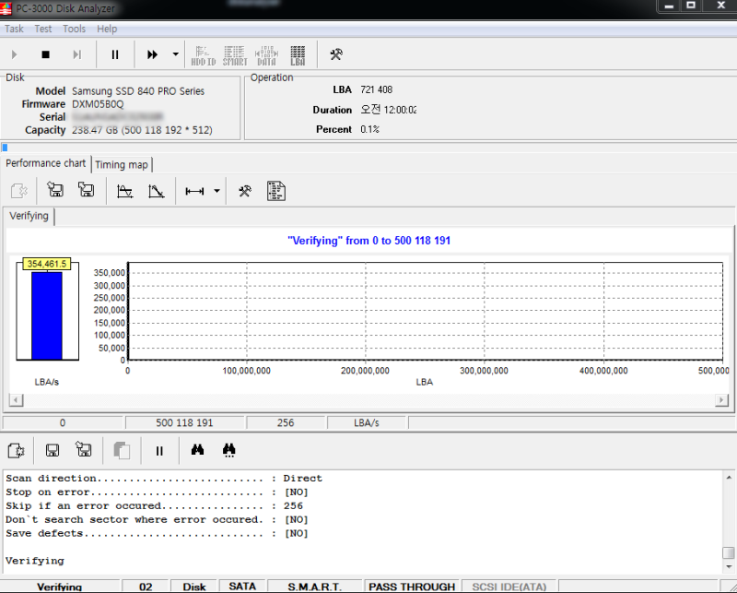737x593 pixels.
Task: Click the current LBA value 721 408
Action: click(x=377, y=89)
